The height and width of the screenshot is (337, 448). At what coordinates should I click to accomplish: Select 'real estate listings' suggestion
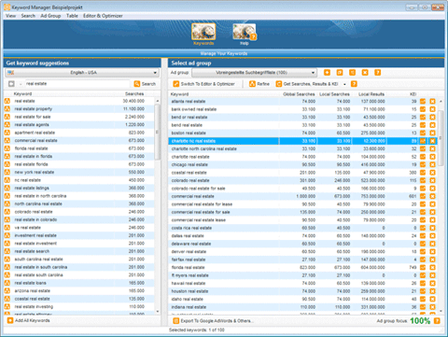(79, 188)
